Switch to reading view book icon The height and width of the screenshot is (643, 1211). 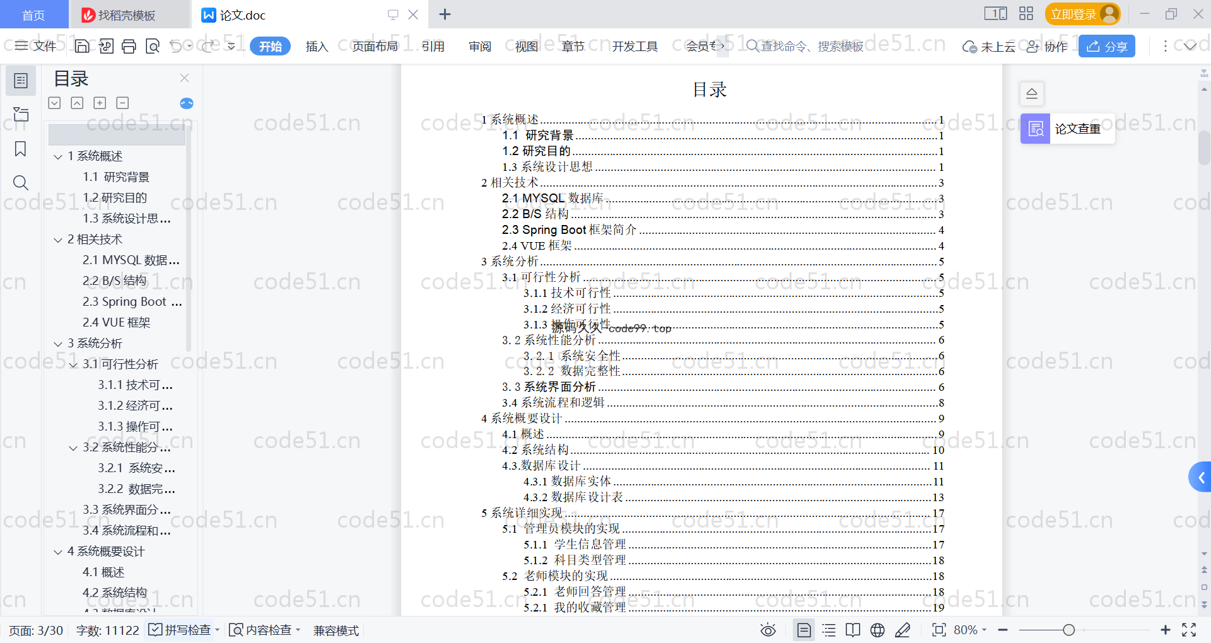point(853,630)
